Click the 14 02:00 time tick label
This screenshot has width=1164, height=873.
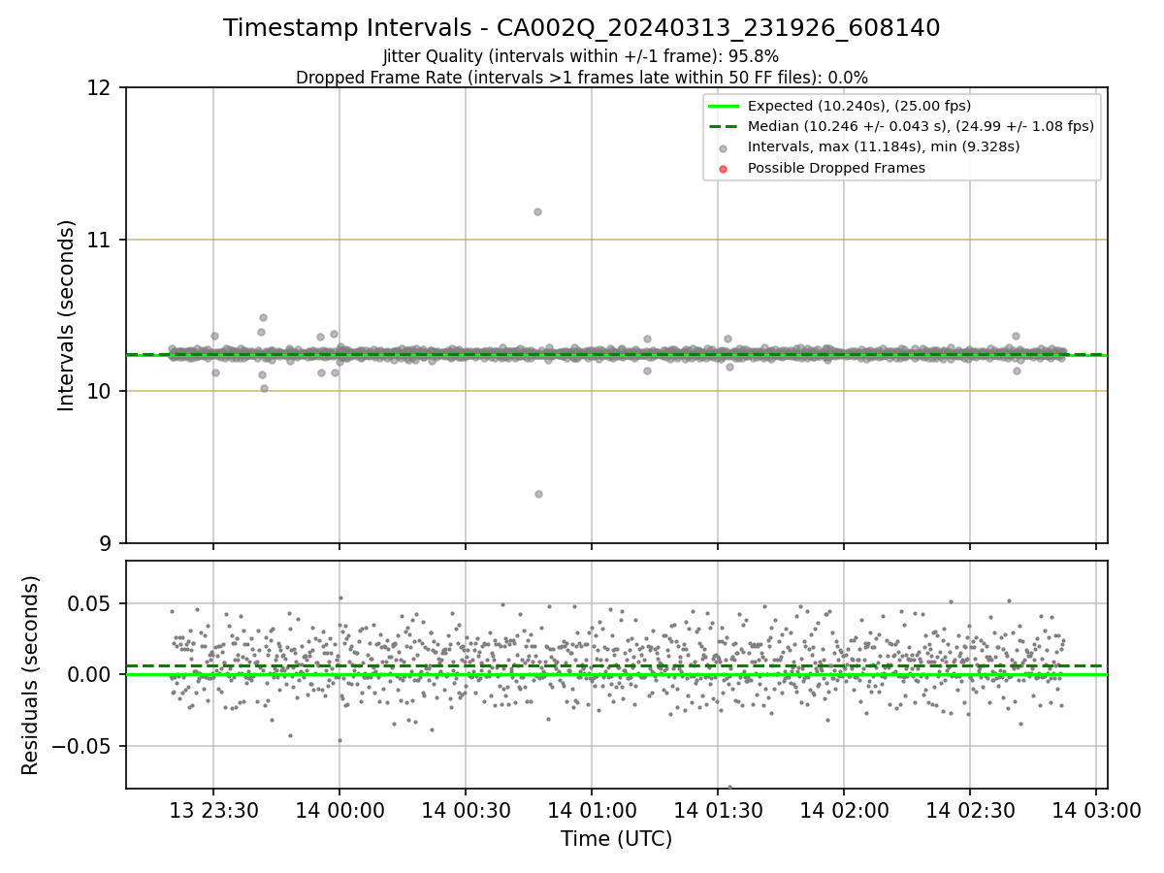point(843,810)
